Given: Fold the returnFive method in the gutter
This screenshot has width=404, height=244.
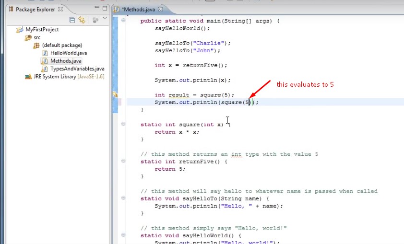Looking at the screenshot, I should pyautogui.click(x=124, y=162).
